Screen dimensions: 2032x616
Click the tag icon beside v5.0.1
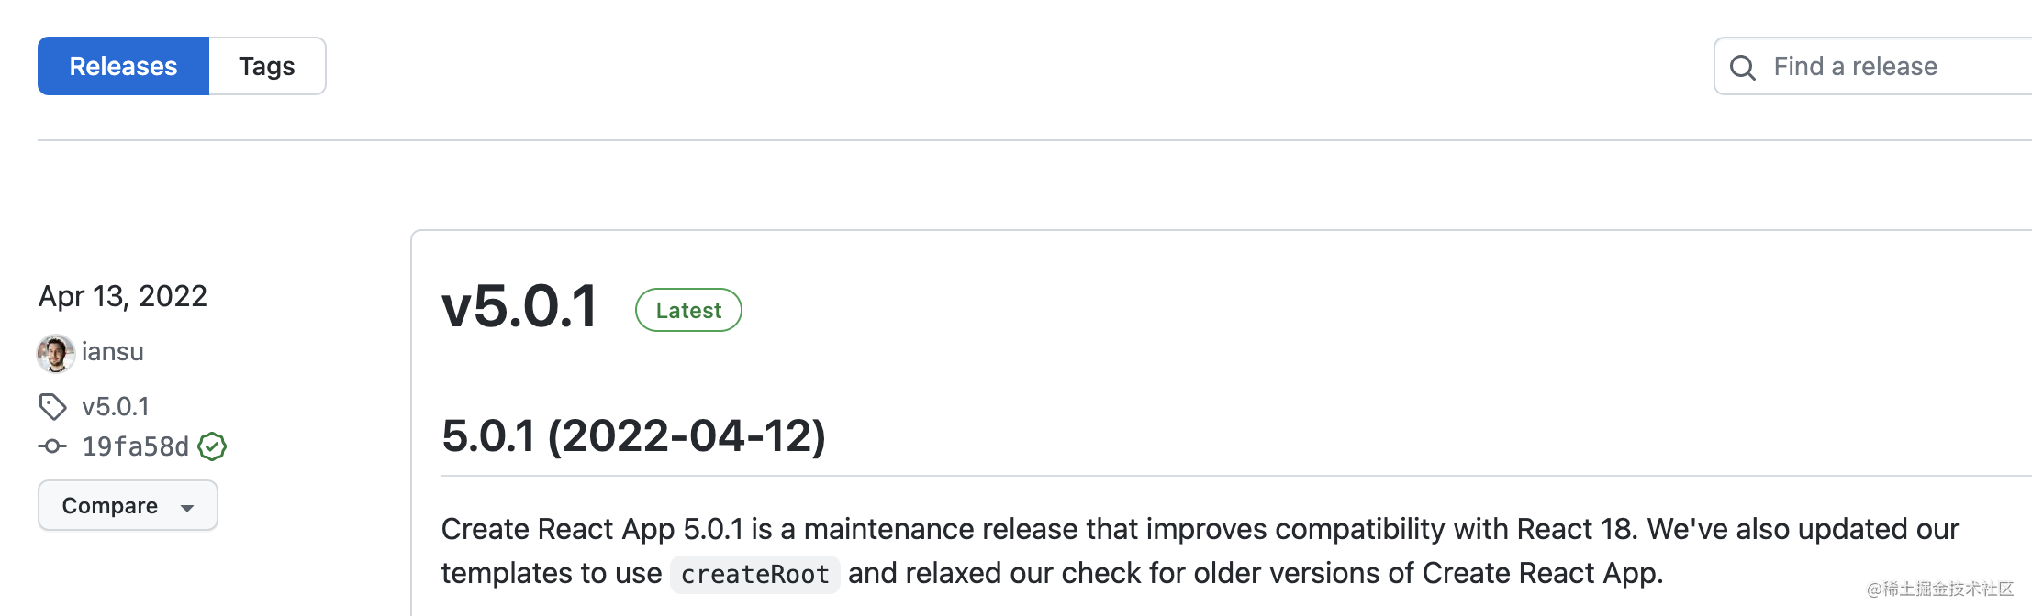point(52,406)
